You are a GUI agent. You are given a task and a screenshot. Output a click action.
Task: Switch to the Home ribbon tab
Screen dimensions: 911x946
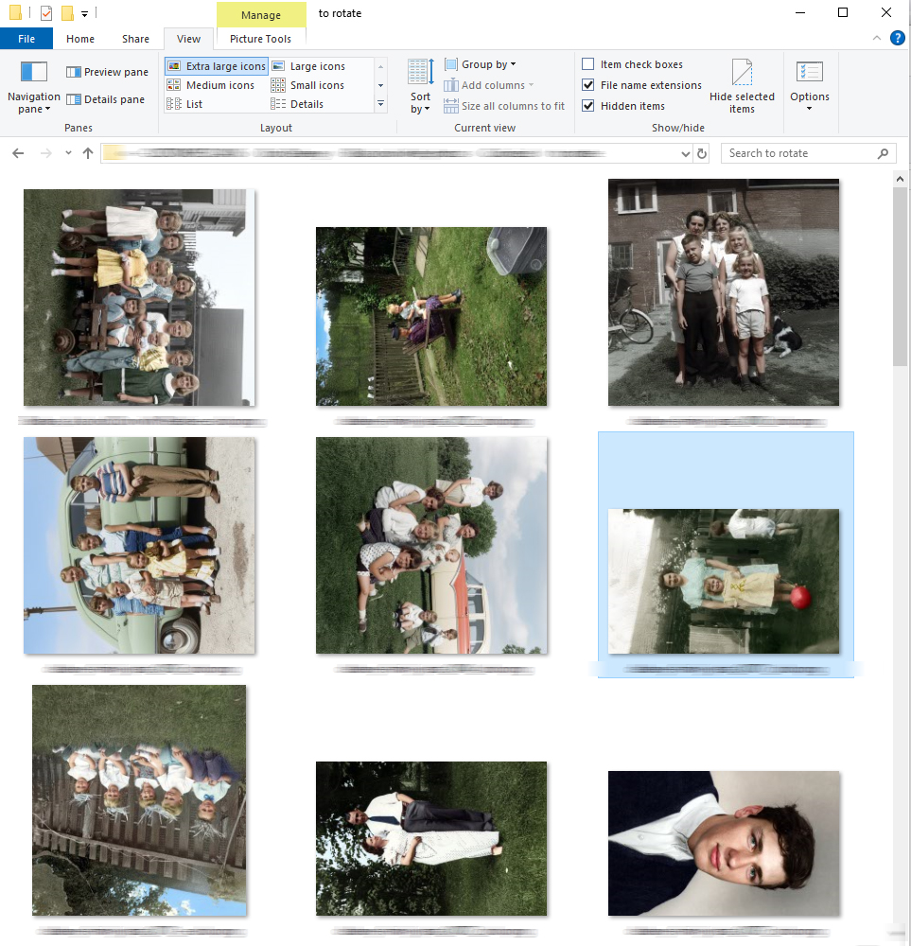pos(80,39)
